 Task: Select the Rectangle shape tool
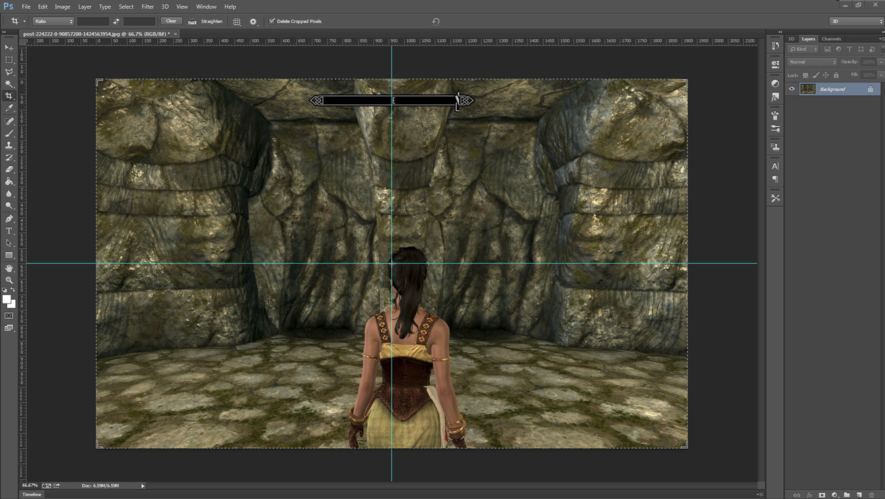point(9,255)
